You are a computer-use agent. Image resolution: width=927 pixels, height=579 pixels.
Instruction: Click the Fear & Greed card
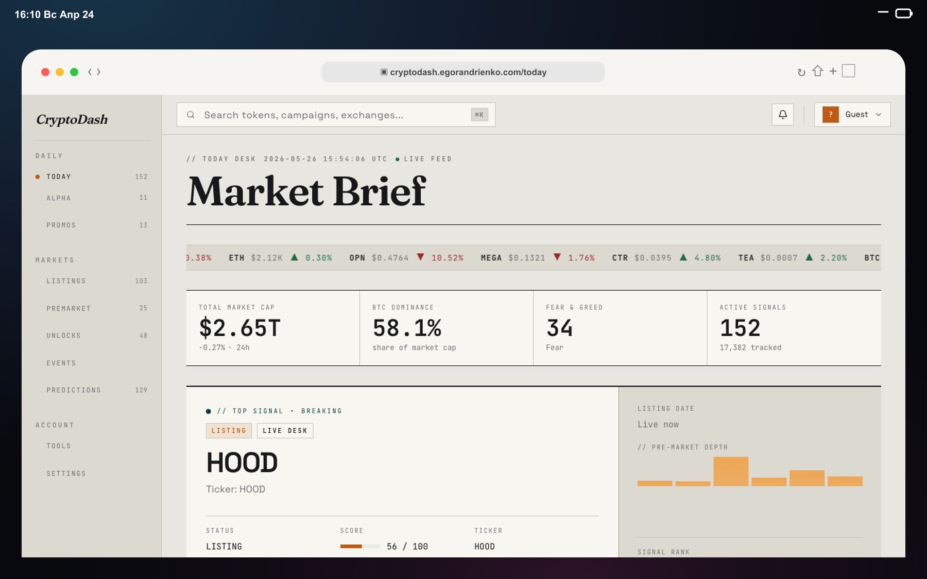pos(620,328)
